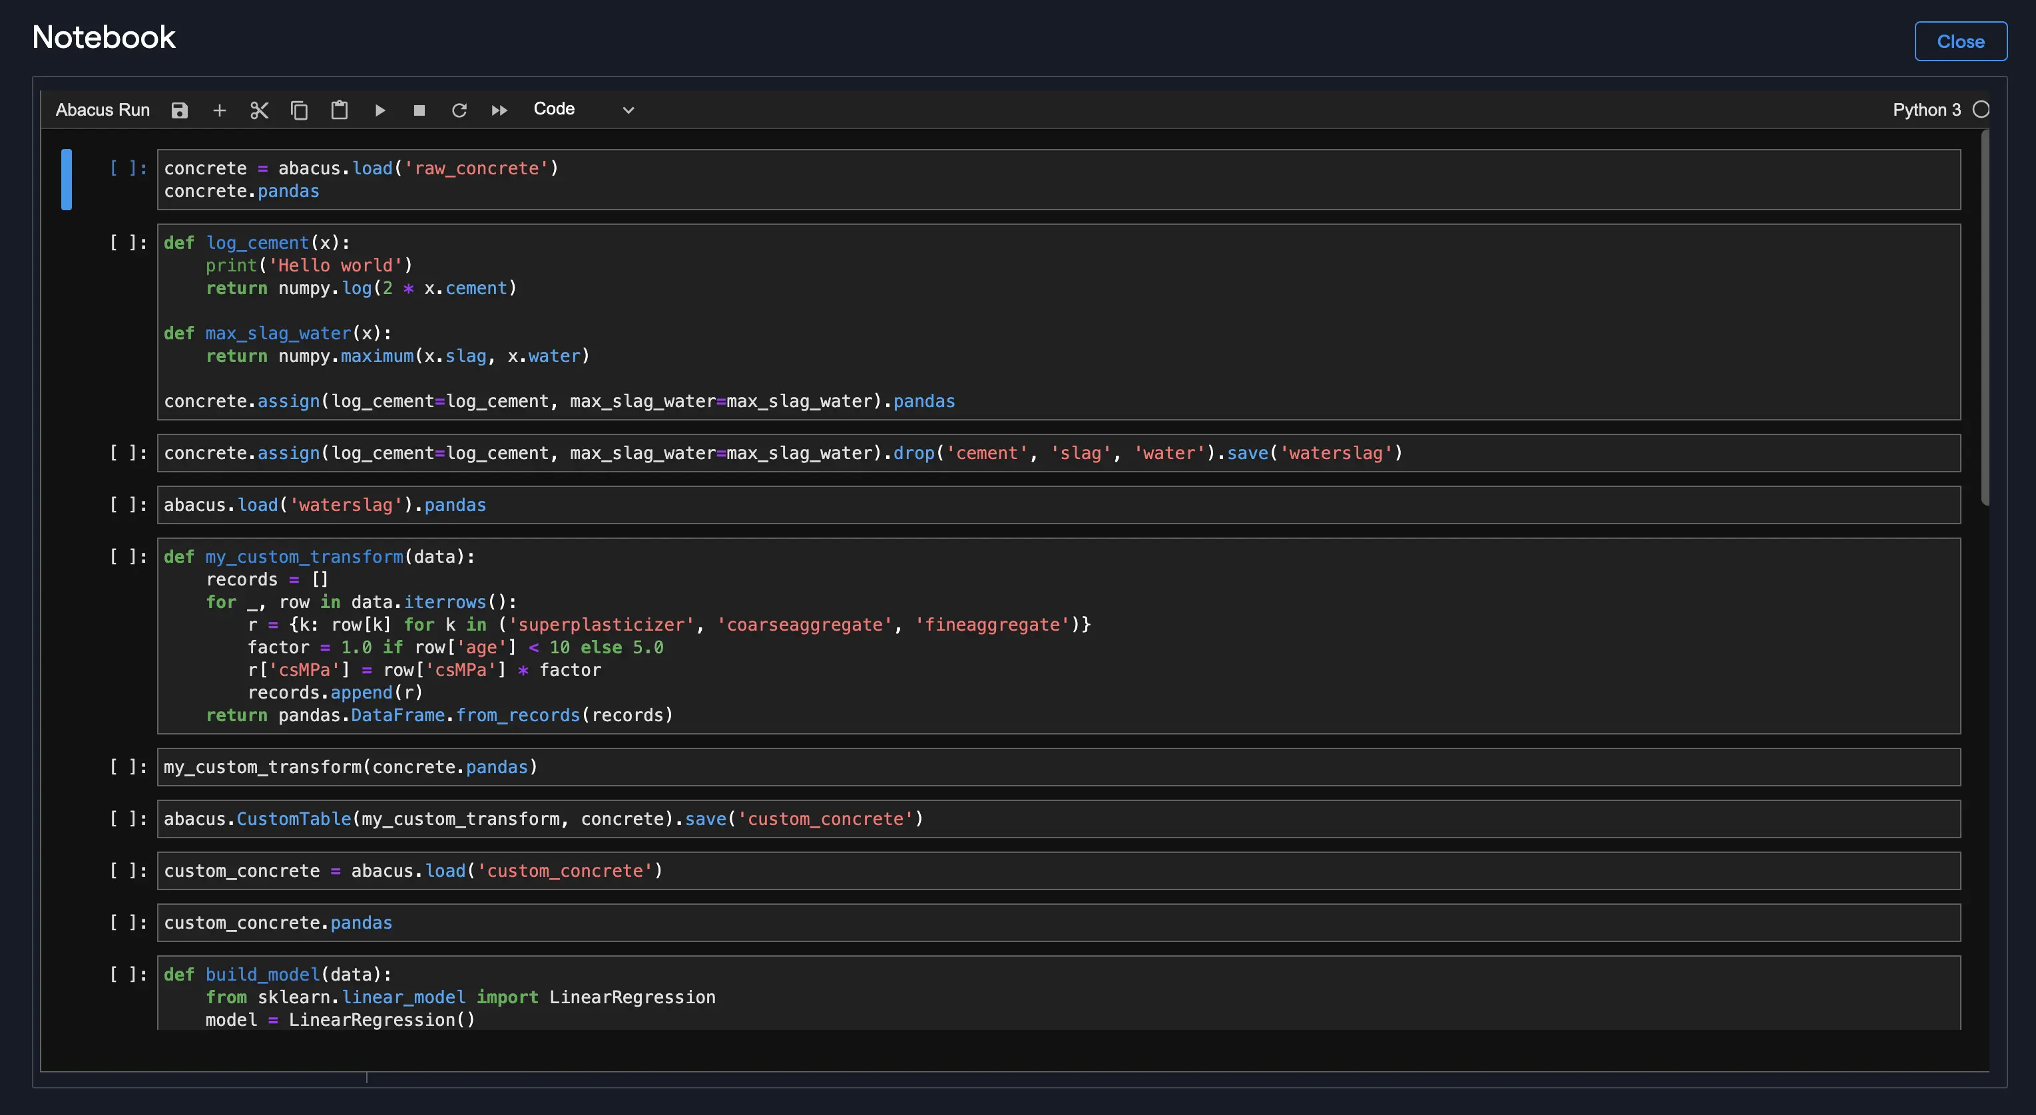2036x1115 pixels.
Task: Cut selected cell with scissors icon
Action: [259, 110]
